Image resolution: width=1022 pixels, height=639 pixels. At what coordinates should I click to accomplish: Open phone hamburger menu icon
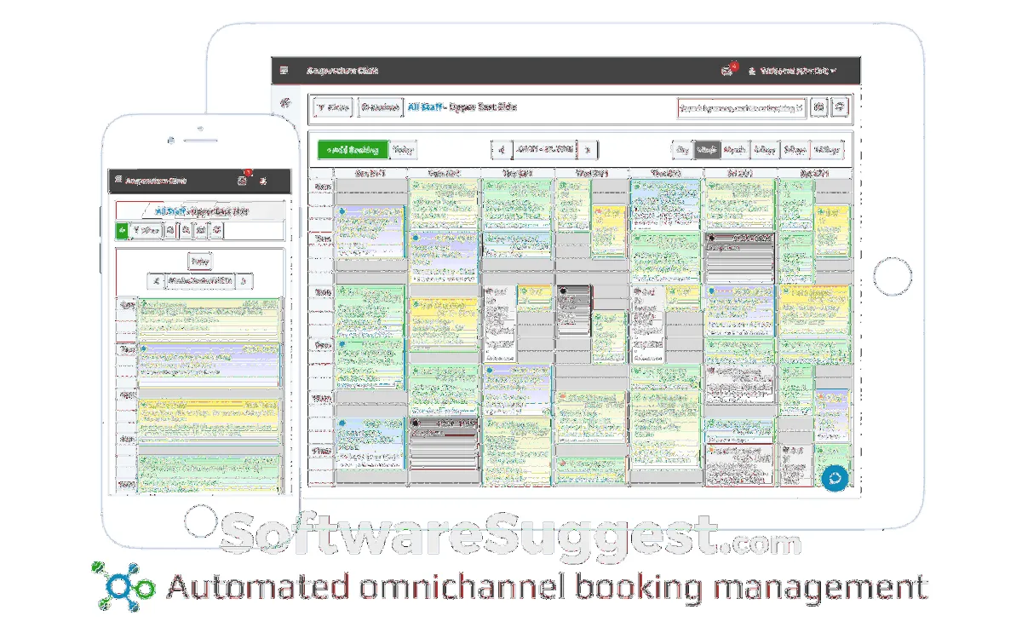point(118,180)
